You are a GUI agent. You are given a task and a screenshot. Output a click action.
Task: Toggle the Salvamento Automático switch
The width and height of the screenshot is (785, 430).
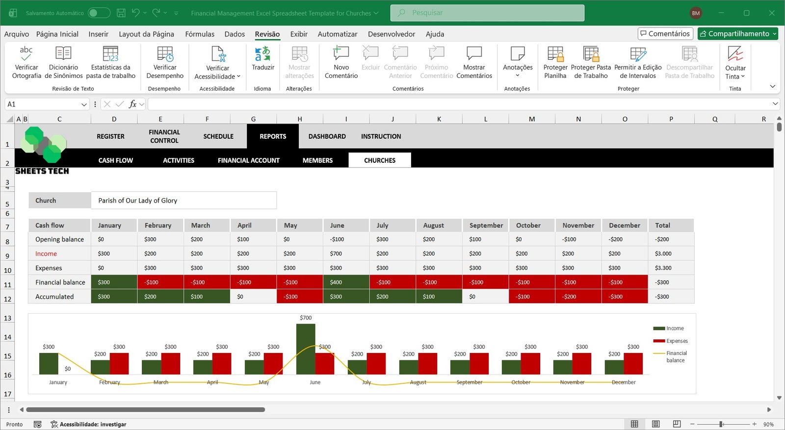(x=99, y=13)
